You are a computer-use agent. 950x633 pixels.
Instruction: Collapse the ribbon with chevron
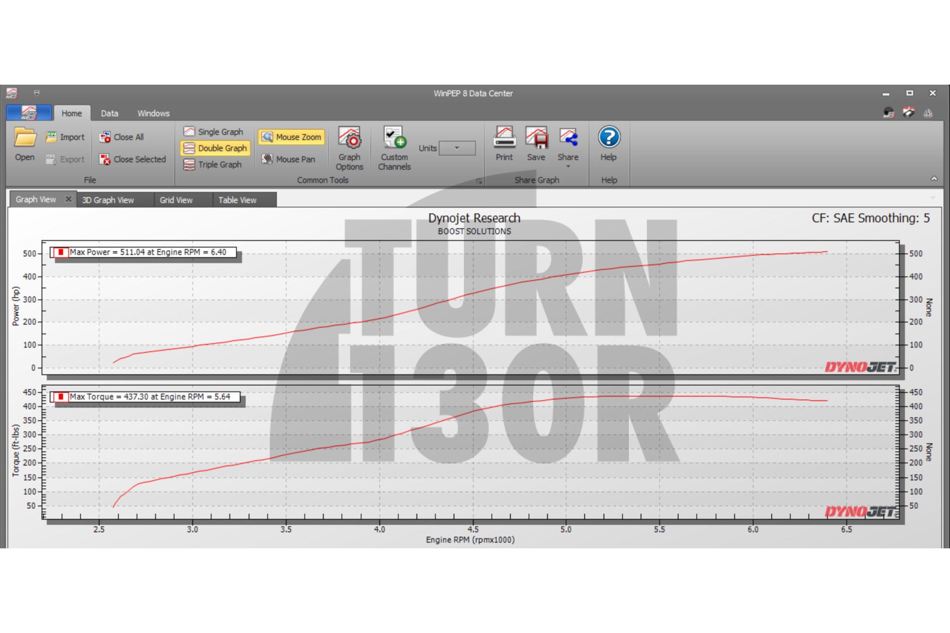[x=934, y=178]
